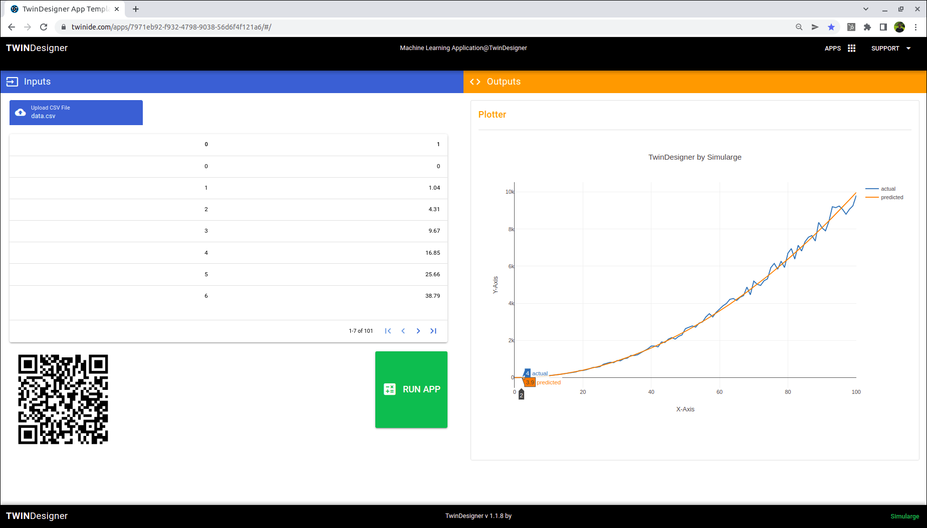Toggle the actual series in the chart legend
This screenshot has width=927, height=528.
pos(880,189)
